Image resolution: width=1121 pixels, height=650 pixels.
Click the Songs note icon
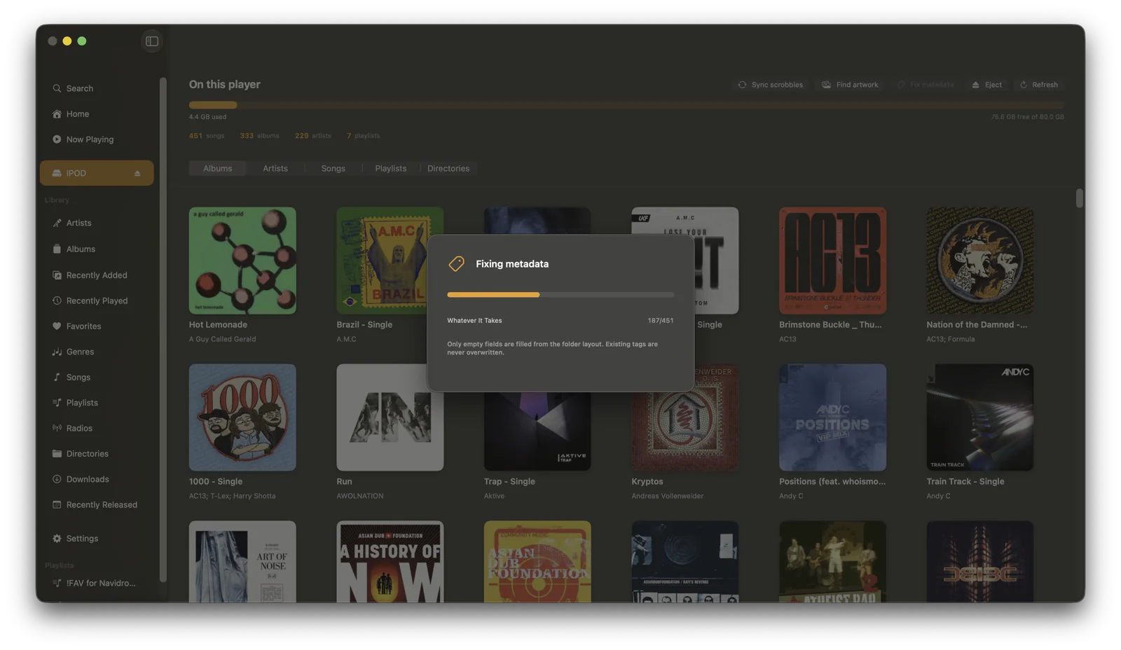pos(57,377)
